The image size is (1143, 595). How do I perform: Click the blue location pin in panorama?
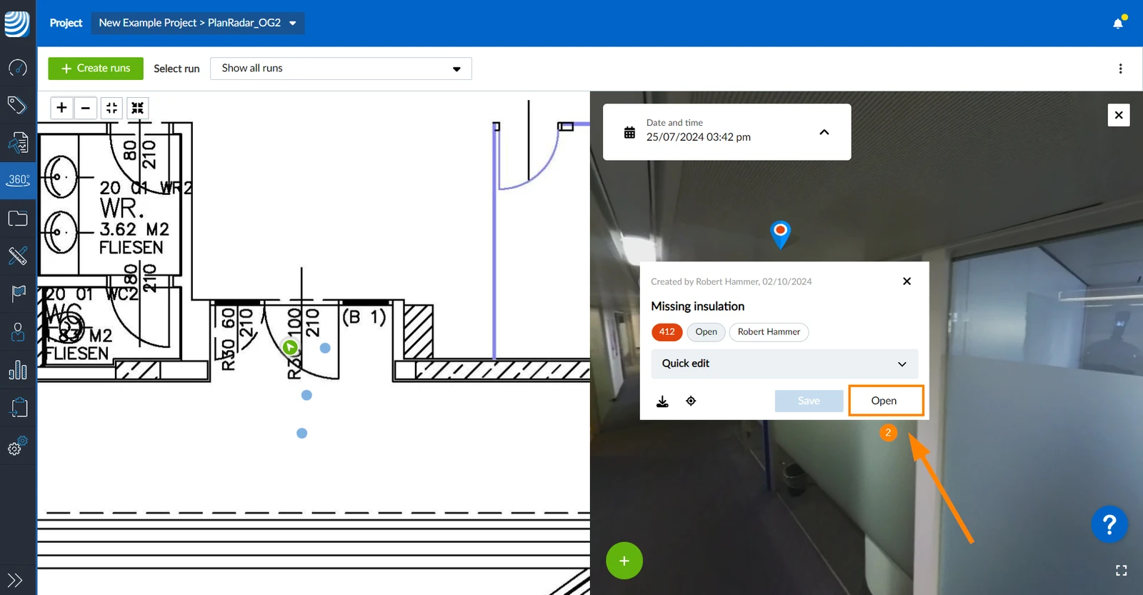pos(780,234)
